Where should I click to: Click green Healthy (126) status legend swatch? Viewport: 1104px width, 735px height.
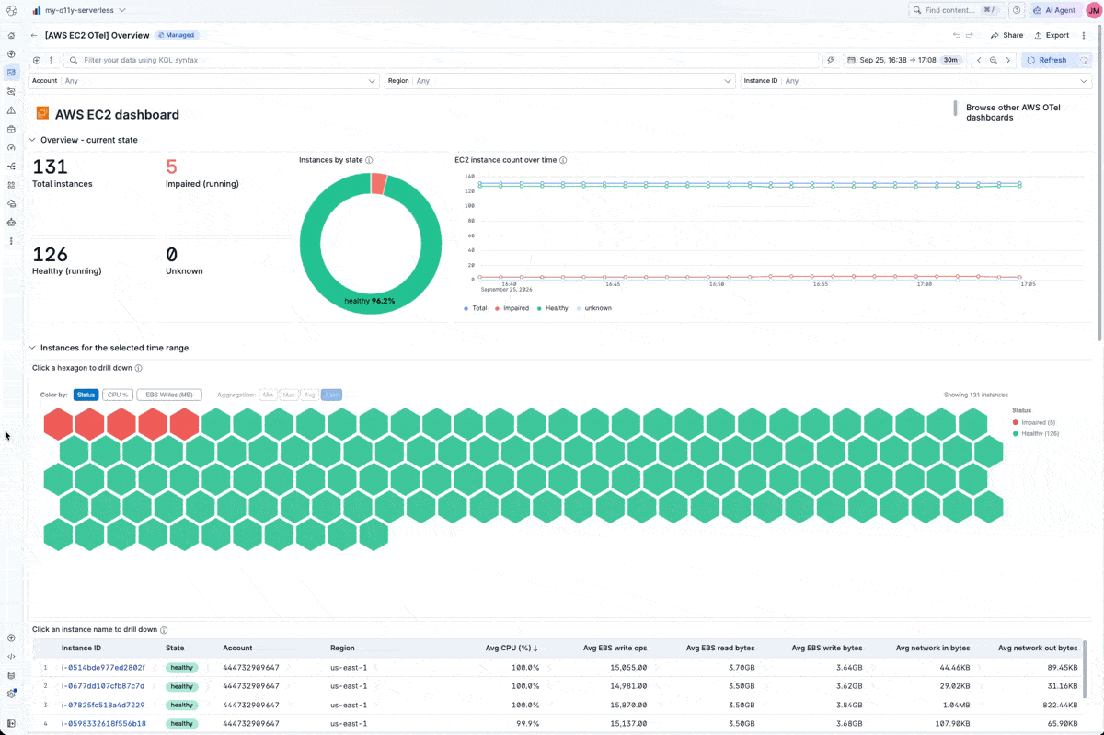pyautogui.click(x=1016, y=433)
